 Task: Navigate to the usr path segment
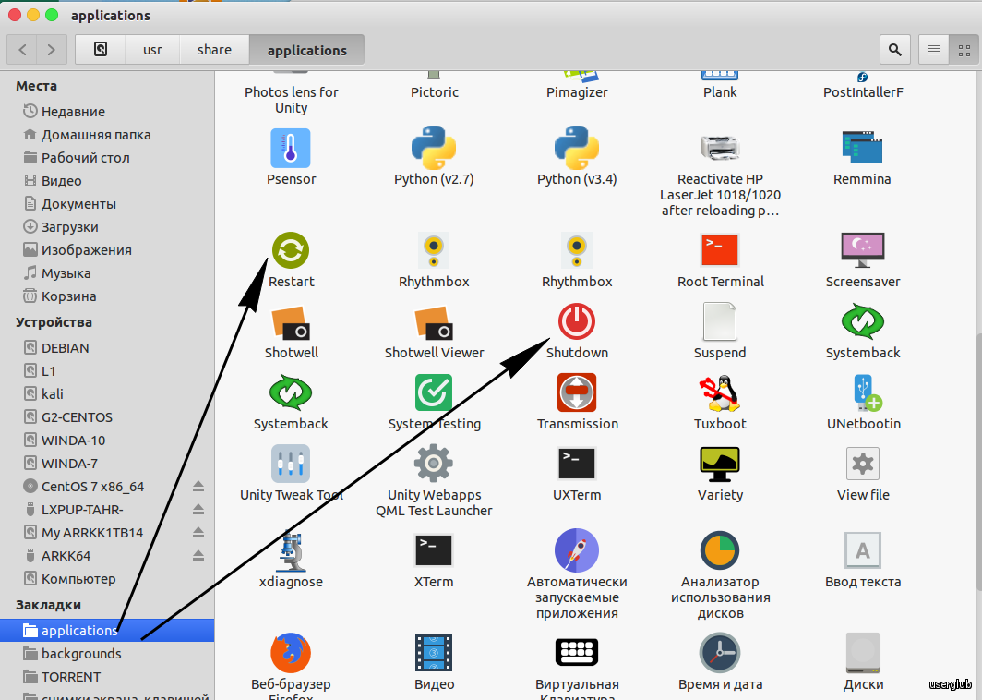152,50
